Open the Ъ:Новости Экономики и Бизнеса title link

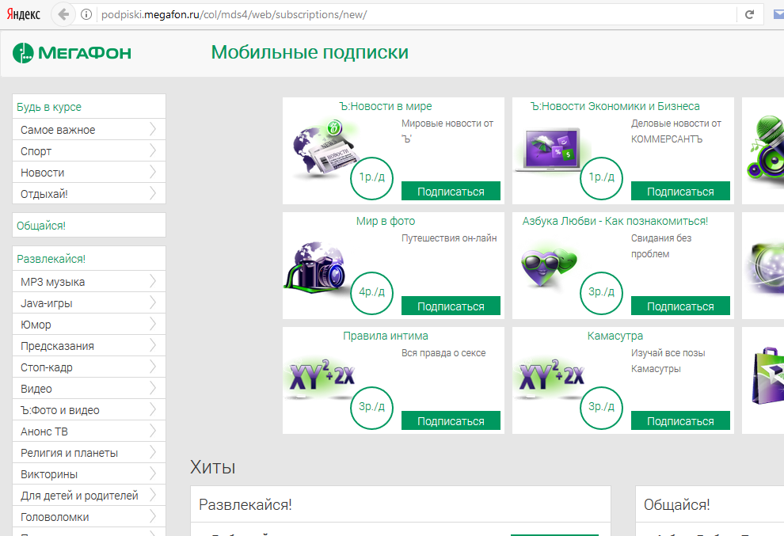[615, 106]
